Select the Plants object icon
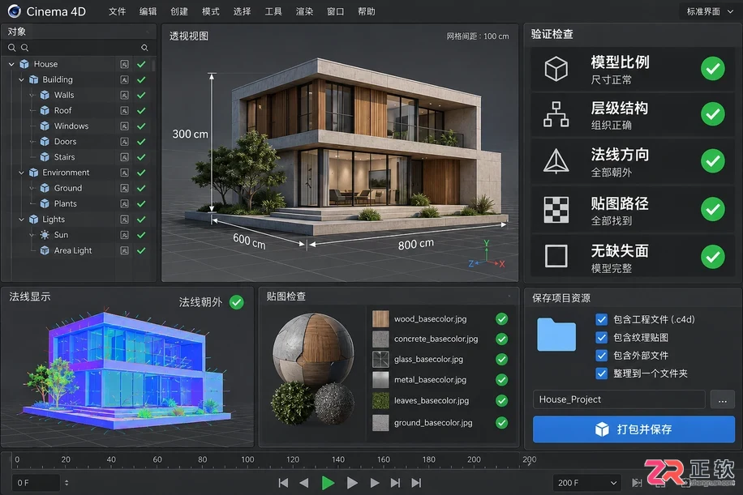The image size is (743, 495). [45, 203]
